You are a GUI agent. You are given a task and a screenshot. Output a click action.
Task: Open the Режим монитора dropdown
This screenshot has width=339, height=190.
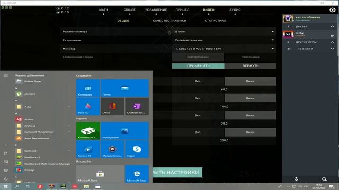(224, 32)
